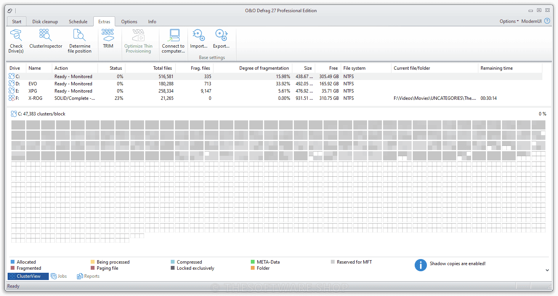Click the O&O Defrag title bar app icon
Screen dimensions: 558x296
coord(10,11)
